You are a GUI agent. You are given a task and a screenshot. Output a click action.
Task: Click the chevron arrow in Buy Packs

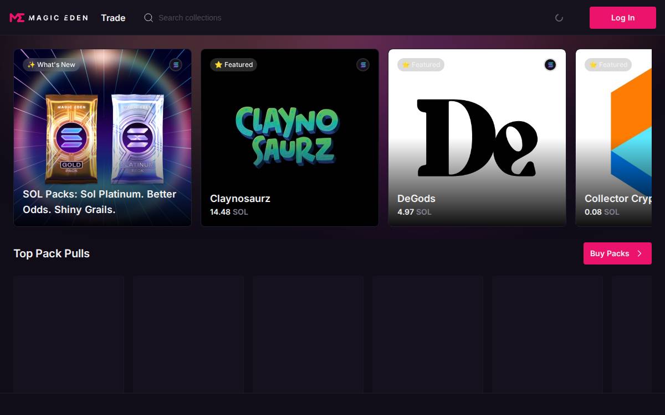tap(640, 253)
